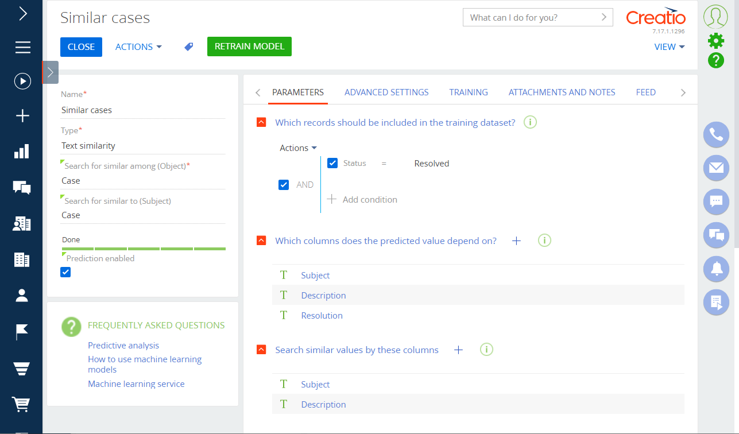Click the run process play icon in sidebar
739x434 pixels.
point(22,82)
